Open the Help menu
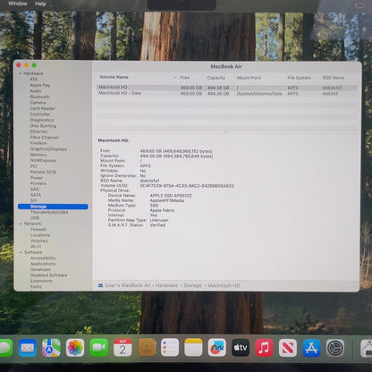 tap(40, 4)
